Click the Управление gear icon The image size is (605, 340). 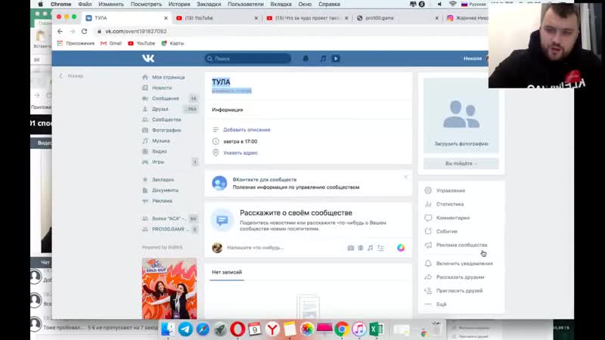click(x=428, y=190)
